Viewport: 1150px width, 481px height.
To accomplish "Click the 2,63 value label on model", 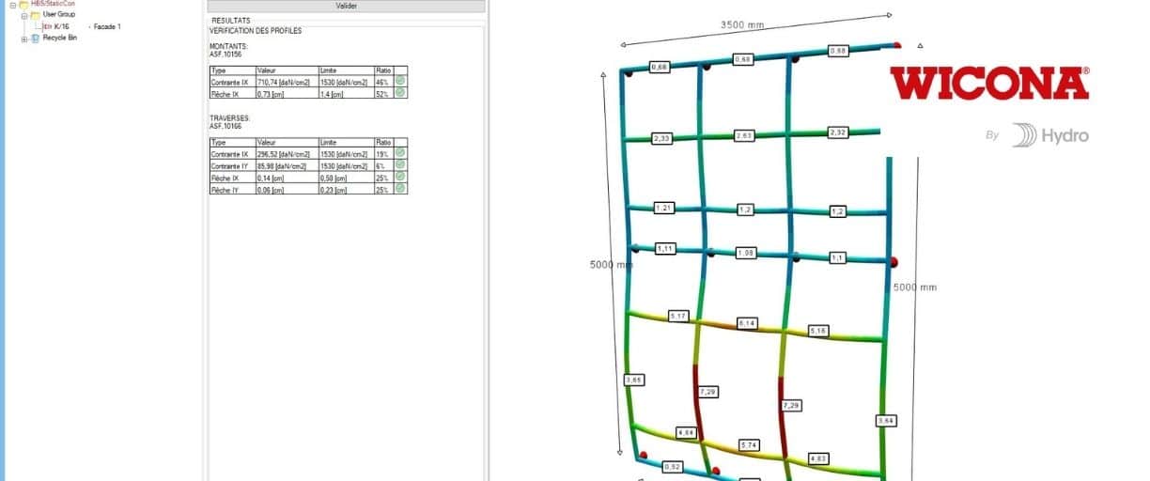I will (x=746, y=135).
